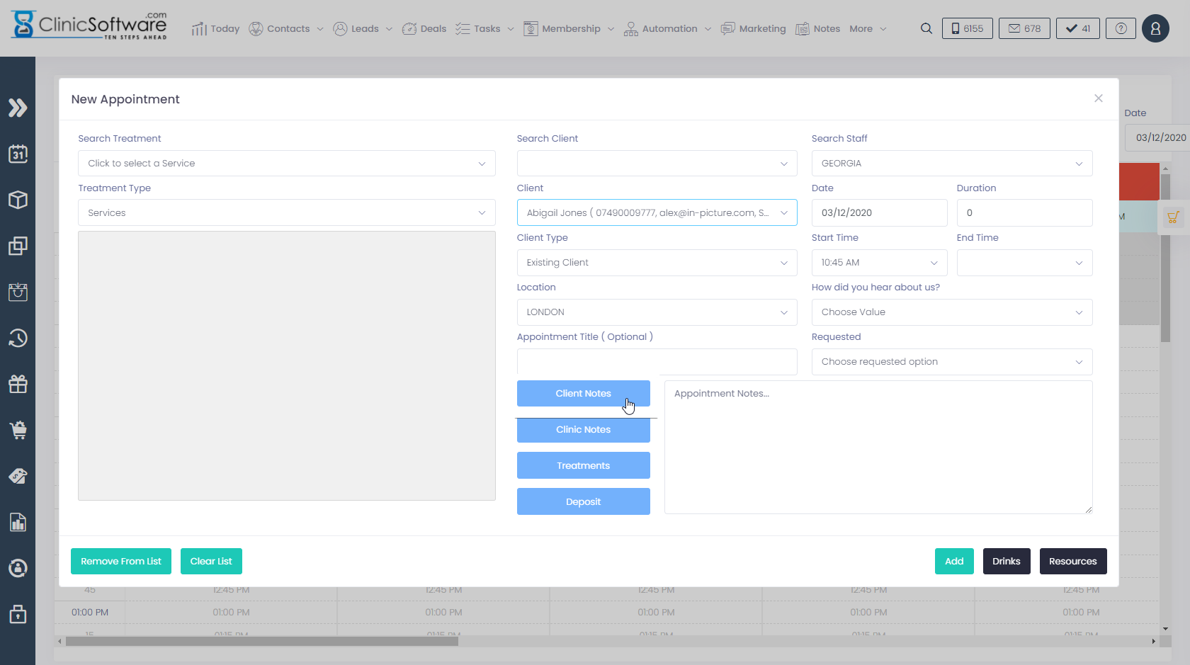1190x665 pixels.
Task: Expand the Membership menu in the top bar
Action: point(569,28)
